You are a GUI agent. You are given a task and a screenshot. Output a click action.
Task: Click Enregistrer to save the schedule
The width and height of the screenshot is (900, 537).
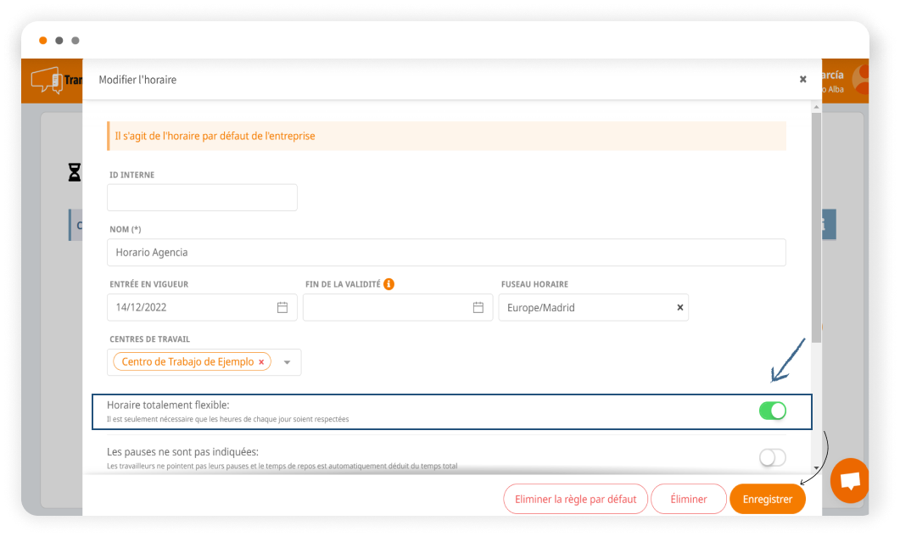[767, 499]
